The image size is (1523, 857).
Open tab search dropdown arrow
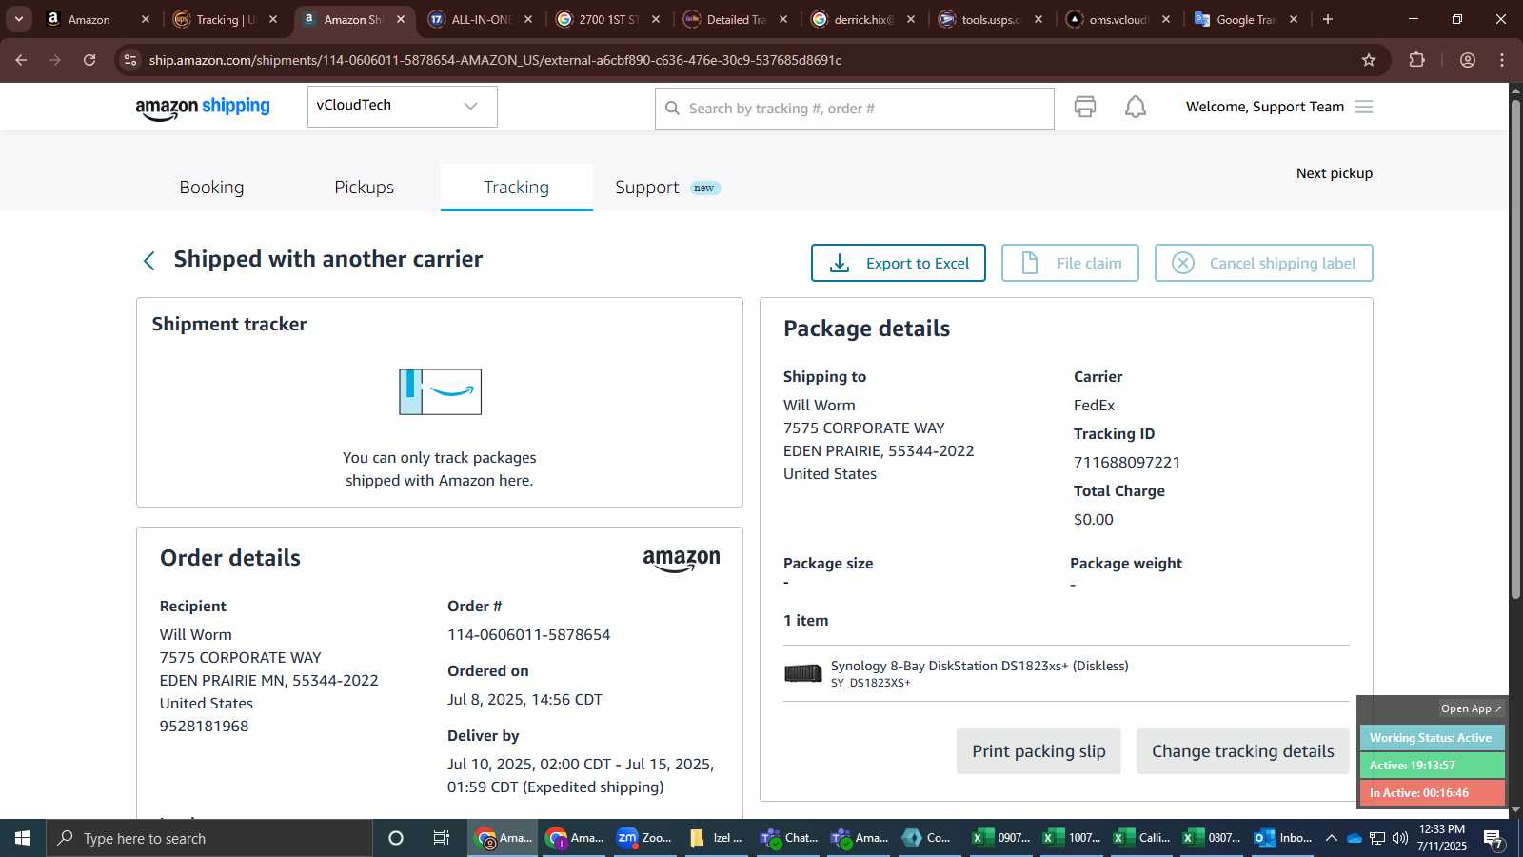pos(19,19)
